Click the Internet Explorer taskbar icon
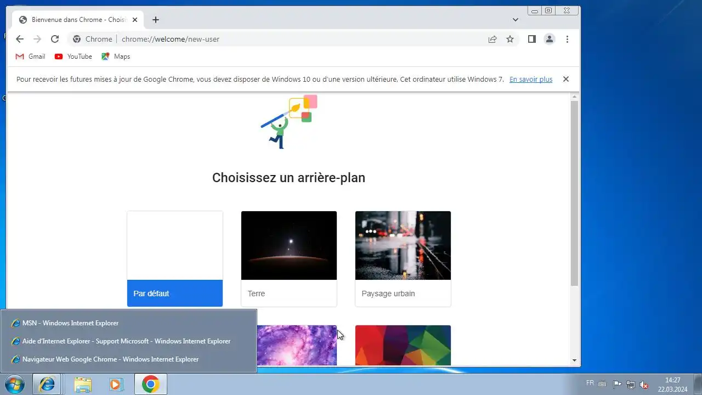The image size is (702, 395). click(47, 384)
